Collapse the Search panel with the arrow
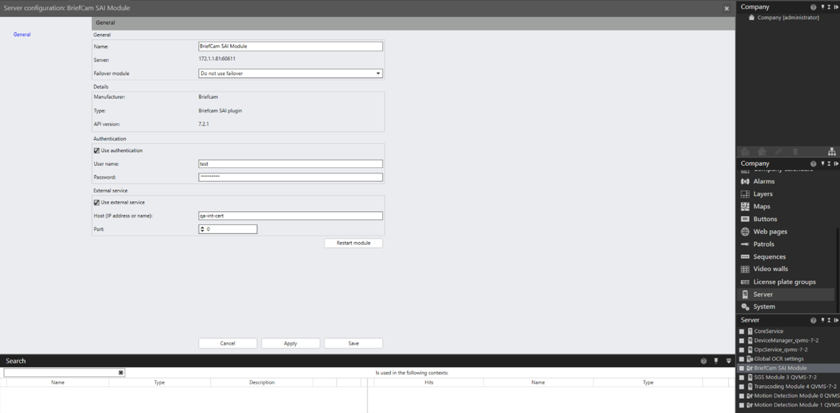840x413 pixels. click(729, 361)
